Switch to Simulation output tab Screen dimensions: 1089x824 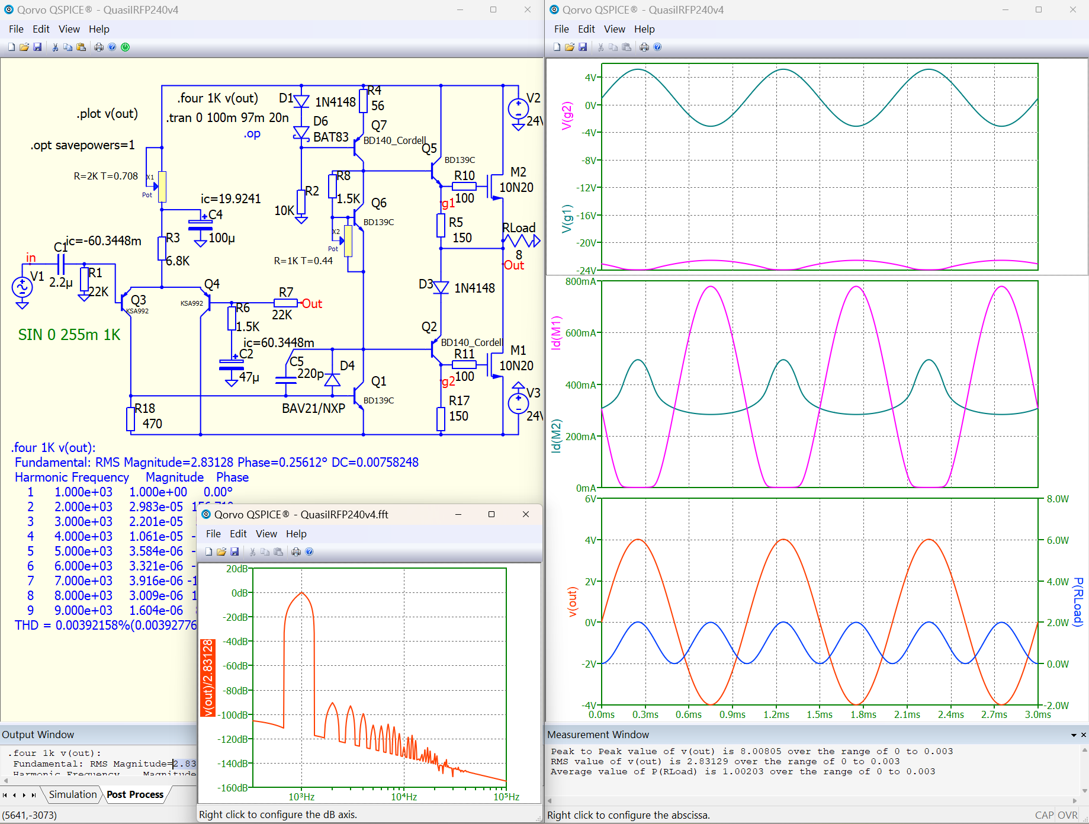click(x=73, y=794)
